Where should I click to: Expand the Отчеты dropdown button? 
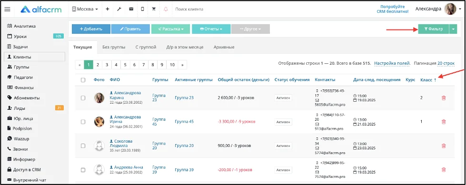(211, 29)
